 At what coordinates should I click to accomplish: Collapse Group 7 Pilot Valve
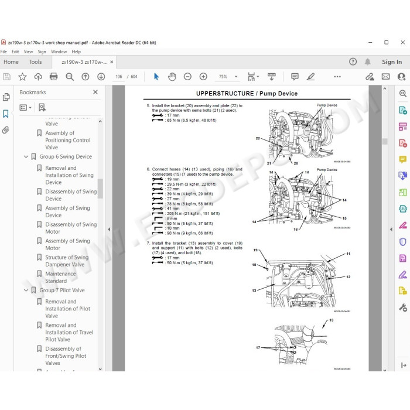(x=26, y=291)
